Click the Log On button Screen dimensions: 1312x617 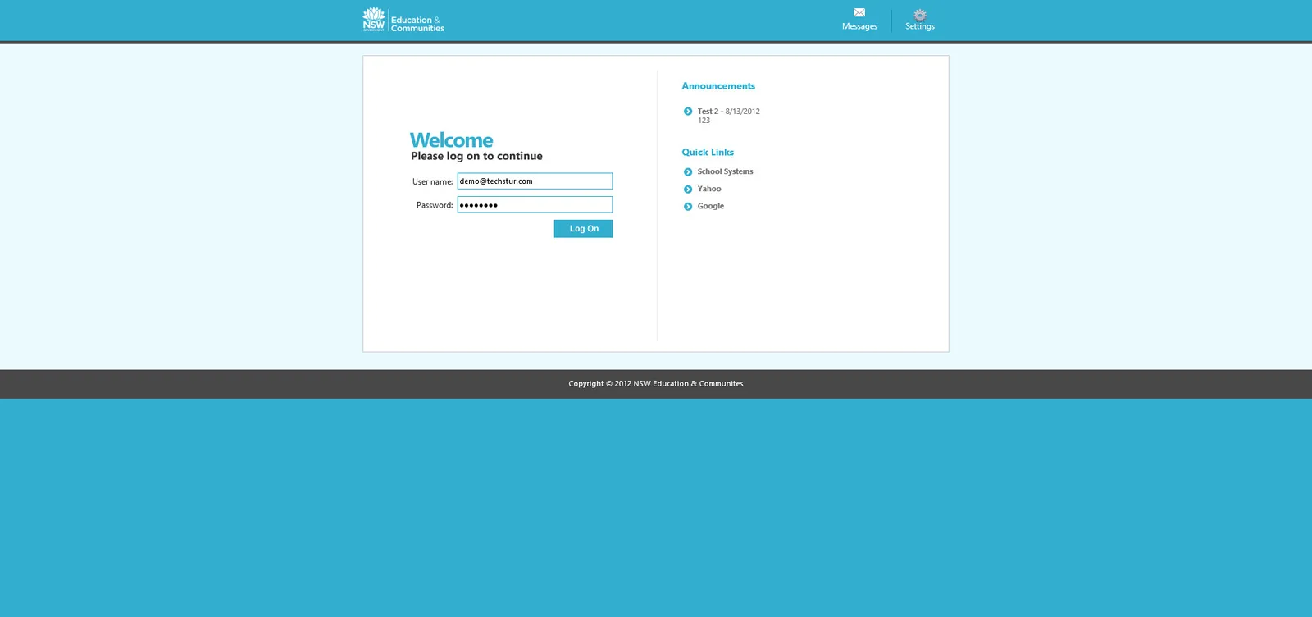click(x=583, y=229)
